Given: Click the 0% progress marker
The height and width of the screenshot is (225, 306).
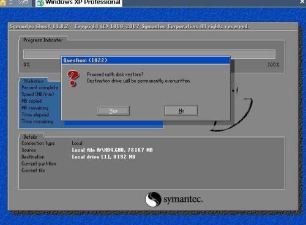Looking at the screenshot, I should pyautogui.click(x=26, y=65).
